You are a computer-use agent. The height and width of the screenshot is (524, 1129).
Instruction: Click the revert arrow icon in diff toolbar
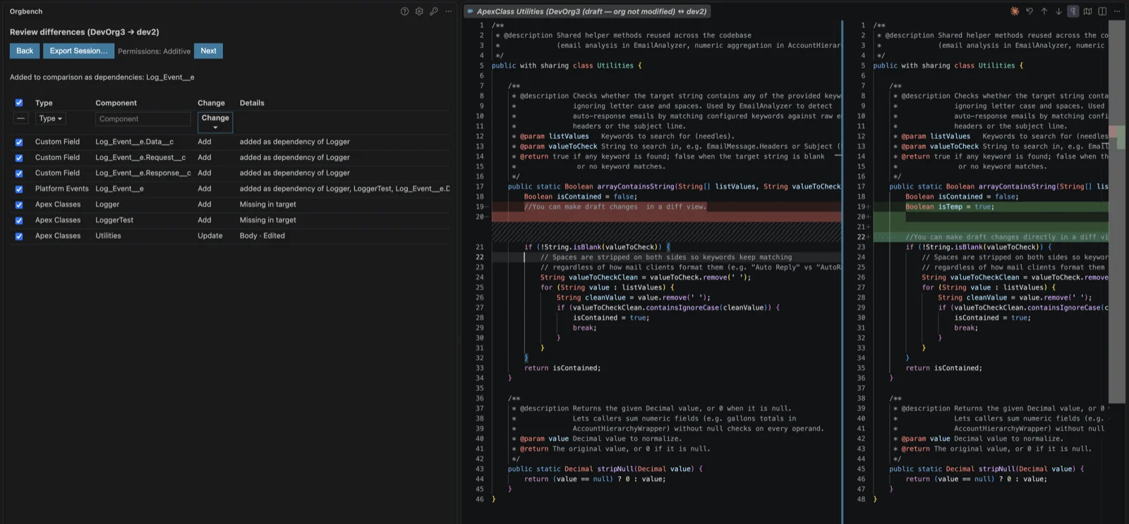click(1030, 11)
